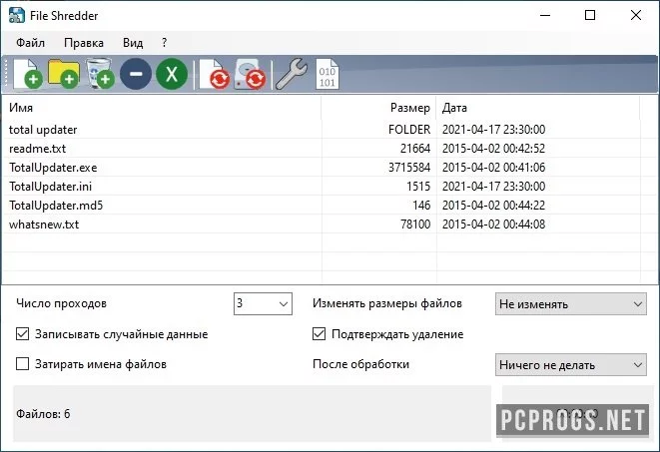The image size is (660, 452).
Task: Open the ? help menu
Action: point(164,43)
